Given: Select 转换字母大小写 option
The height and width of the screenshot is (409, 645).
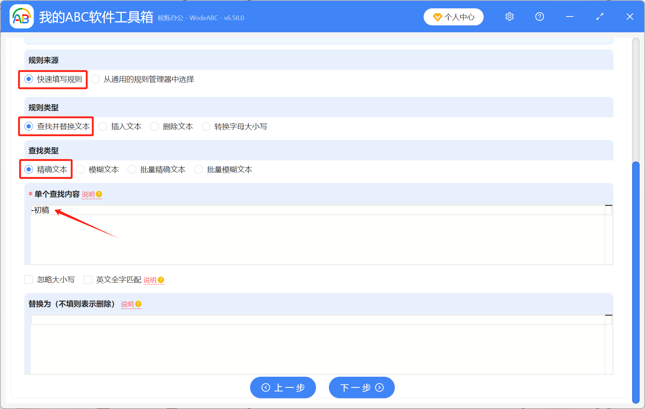Looking at the screenshot, I should click(206, 127).
